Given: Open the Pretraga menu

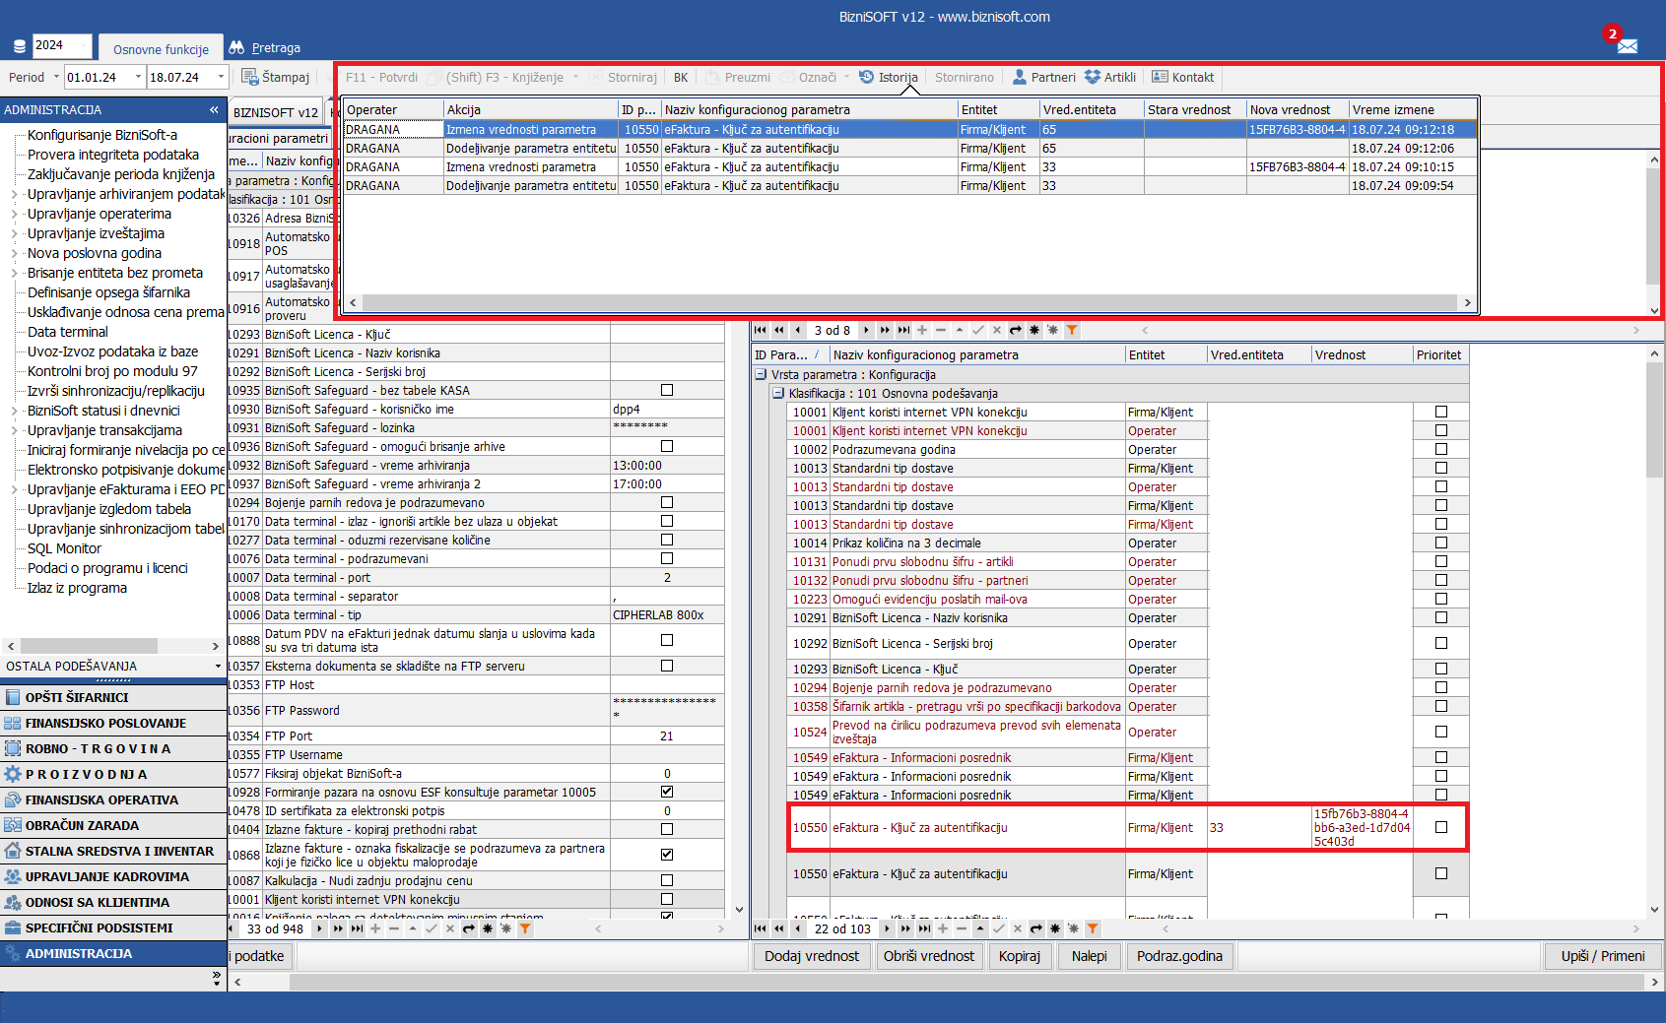Looking at the screenshot, I should (265, 47).
